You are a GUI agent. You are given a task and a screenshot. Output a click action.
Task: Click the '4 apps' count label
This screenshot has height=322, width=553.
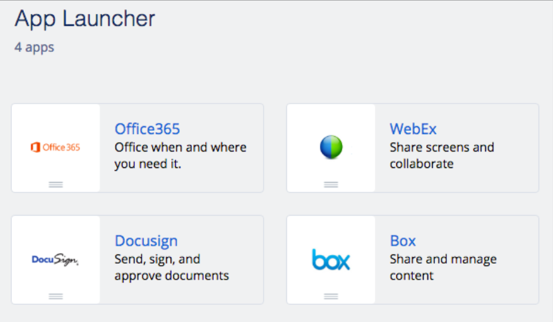(35, 47)
